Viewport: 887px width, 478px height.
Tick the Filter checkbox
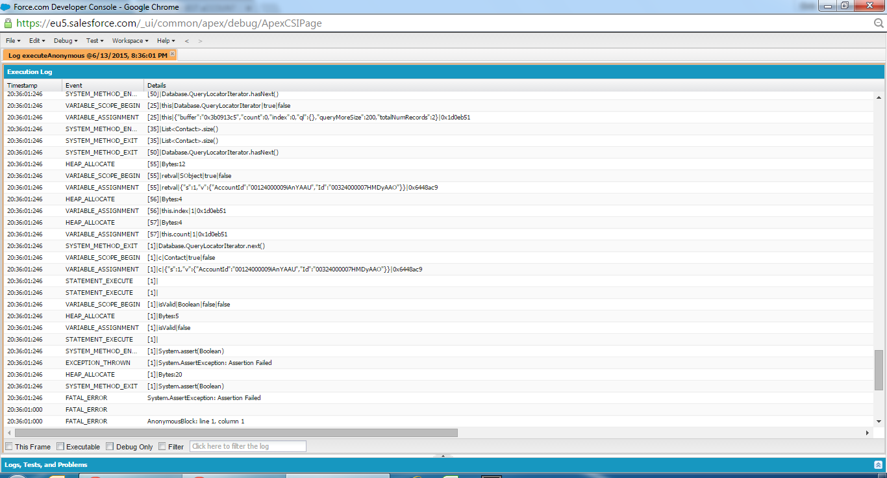tap(162, 446)
